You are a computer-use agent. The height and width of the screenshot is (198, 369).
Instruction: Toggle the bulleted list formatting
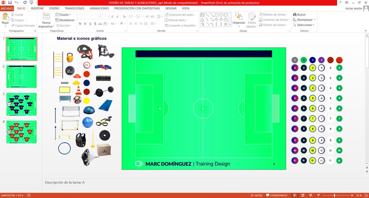[131, 17]
